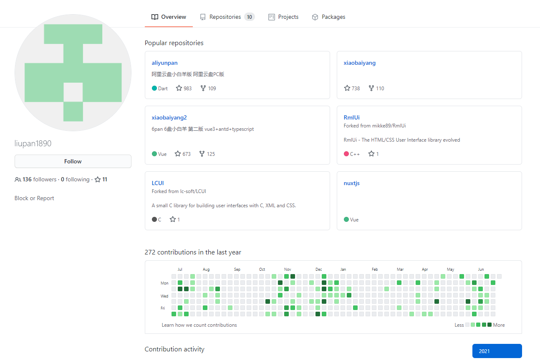Open the 11 starred repositories link
This screenshot has height=361, width=540.
[101, 179]
